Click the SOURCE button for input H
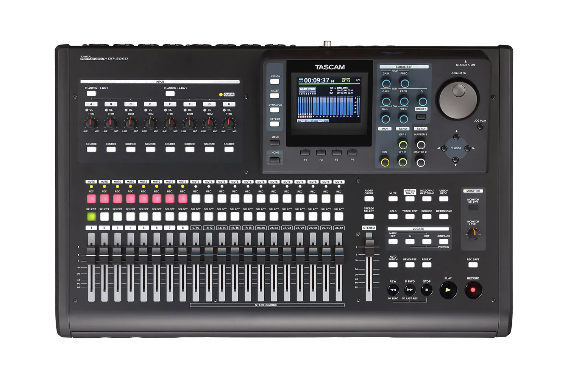 (x=229, y=149)
